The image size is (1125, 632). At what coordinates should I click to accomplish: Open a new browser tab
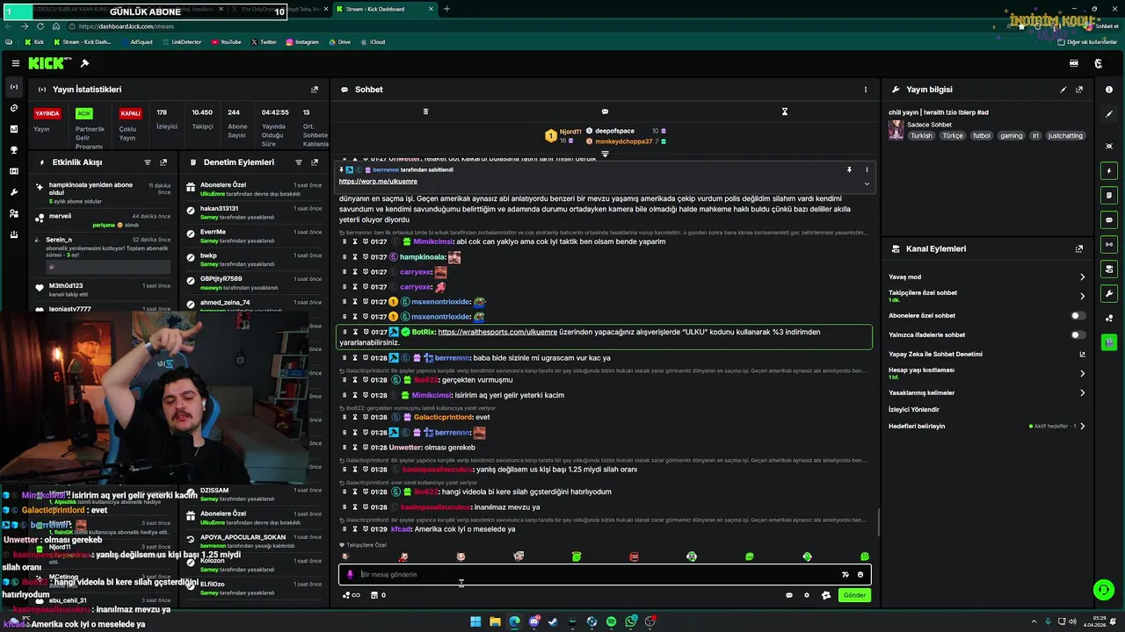coord(446,9)
